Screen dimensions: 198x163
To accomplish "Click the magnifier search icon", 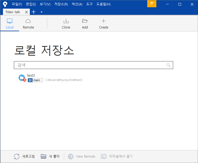I will click(x=168, y=65).
